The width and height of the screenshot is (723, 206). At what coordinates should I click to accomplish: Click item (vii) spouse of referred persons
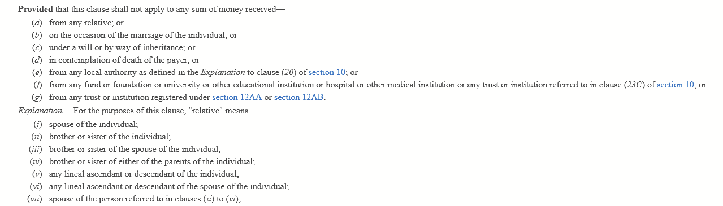pos(145,199)
